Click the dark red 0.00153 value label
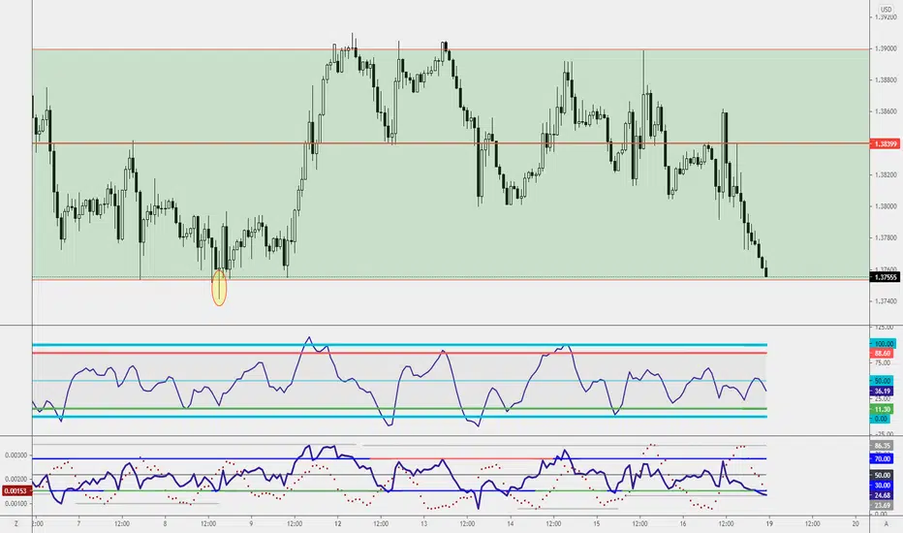Screen dimensions: 903x533 pyautogui.click(x=16, y=491)
